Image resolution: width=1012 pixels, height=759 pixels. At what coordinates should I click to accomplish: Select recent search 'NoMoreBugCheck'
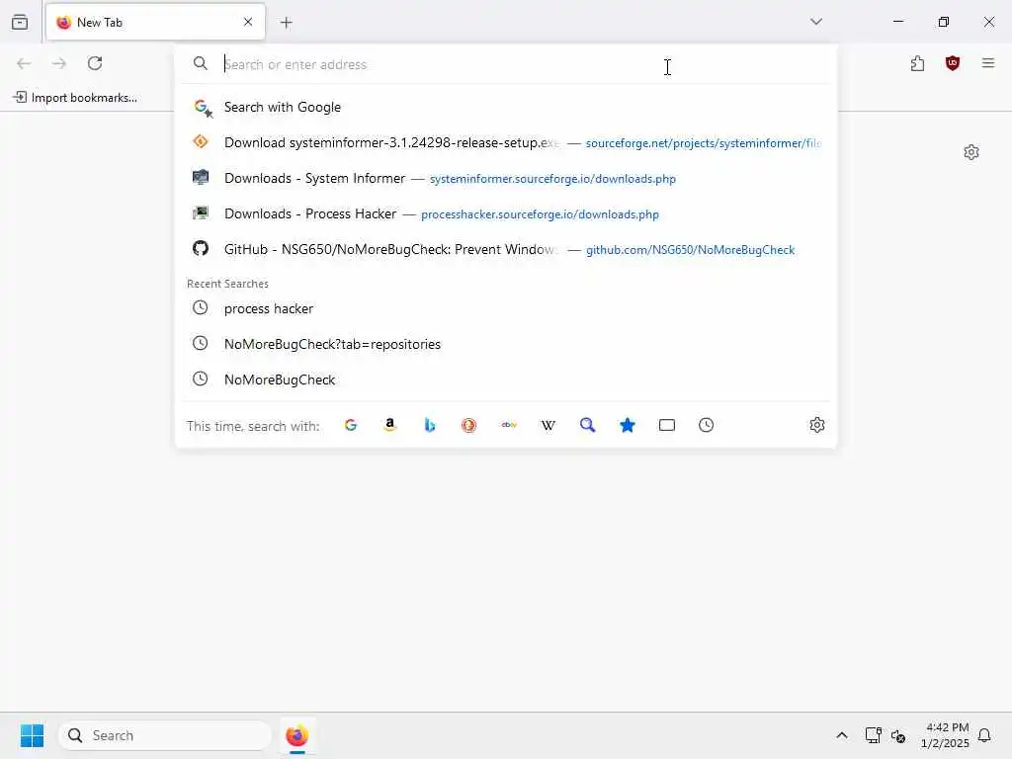pos(506,379)
